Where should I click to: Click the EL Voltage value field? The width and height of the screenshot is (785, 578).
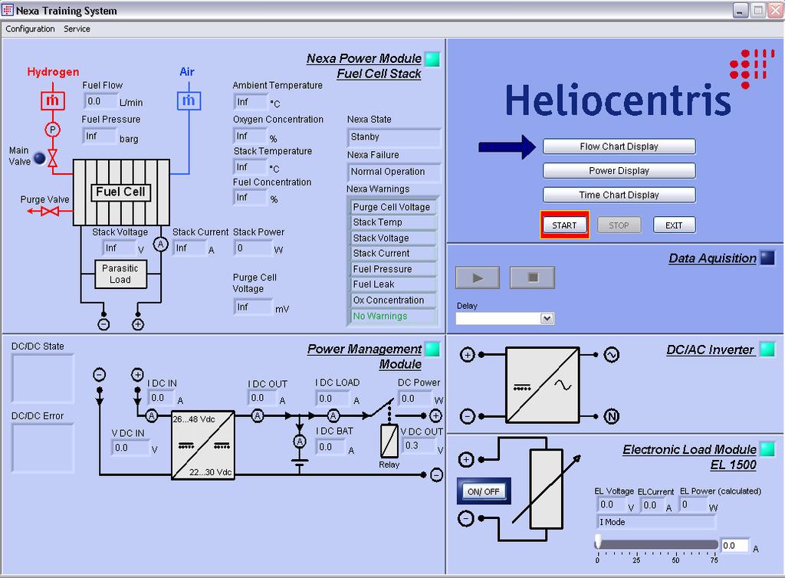611,505
